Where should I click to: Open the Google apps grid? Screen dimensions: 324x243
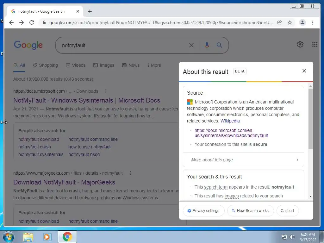[315, 44]
